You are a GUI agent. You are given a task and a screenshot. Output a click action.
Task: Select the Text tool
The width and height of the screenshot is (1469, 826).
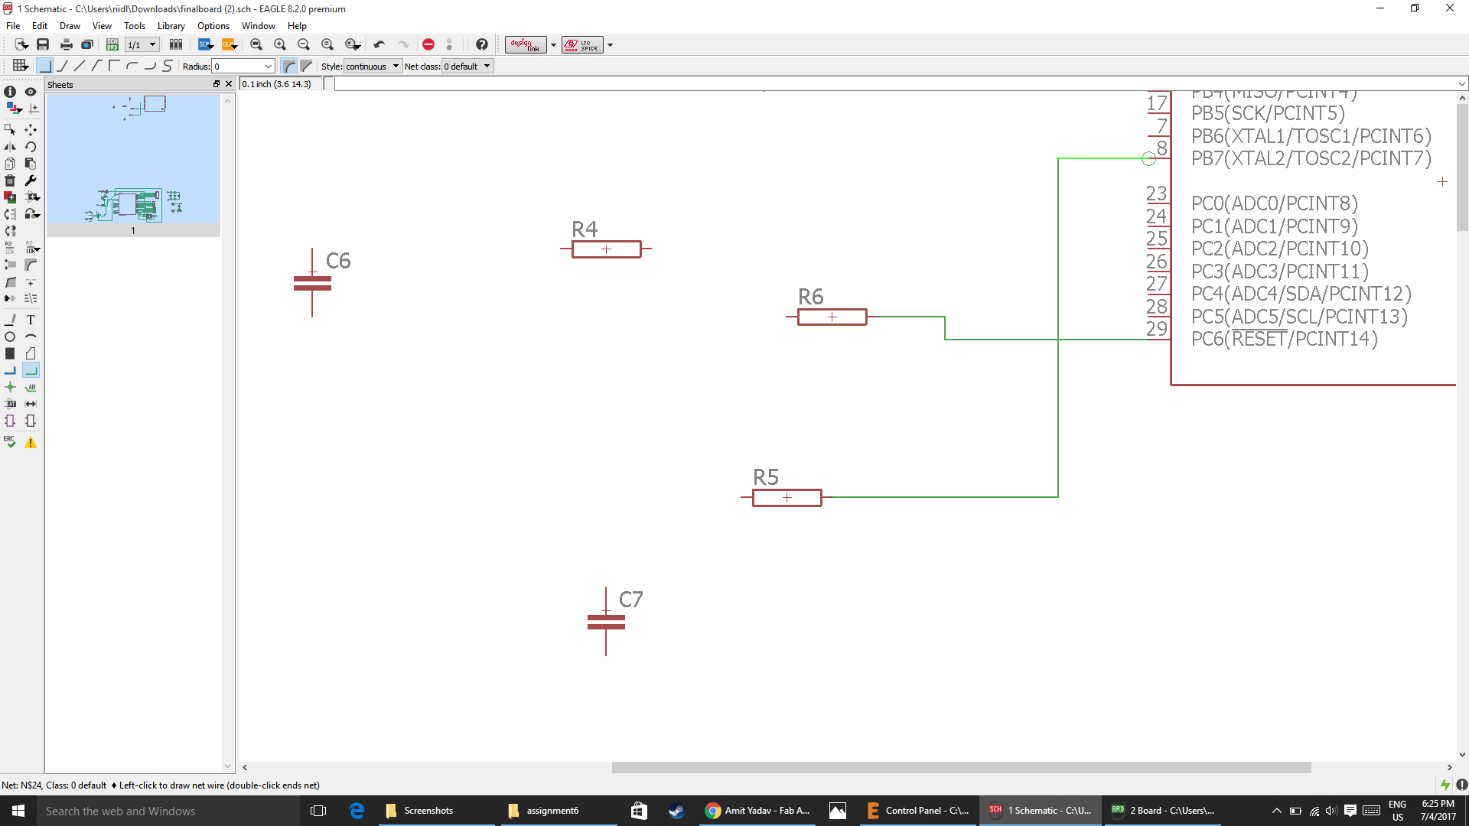(31, 320)
